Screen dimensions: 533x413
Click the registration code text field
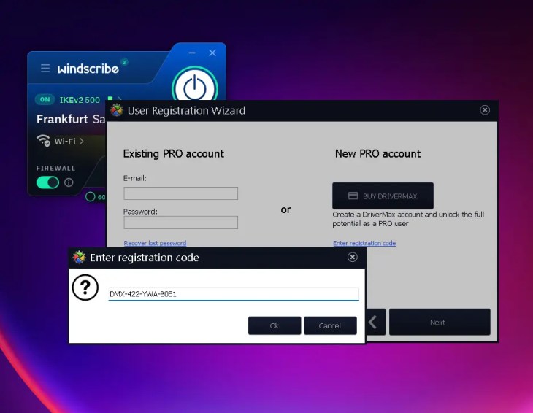[234, 294]
